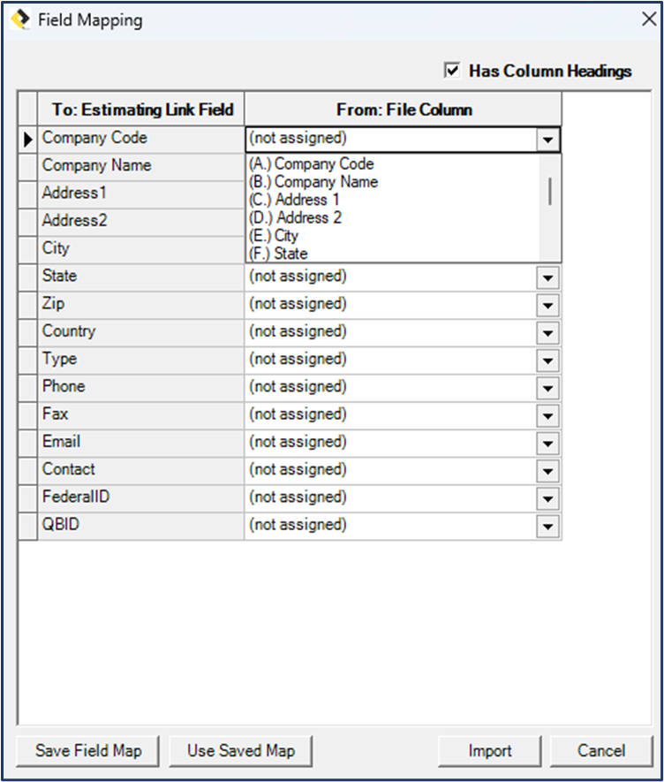Open the Zip field dropdown
664x782 pixels.
point(547,303)
